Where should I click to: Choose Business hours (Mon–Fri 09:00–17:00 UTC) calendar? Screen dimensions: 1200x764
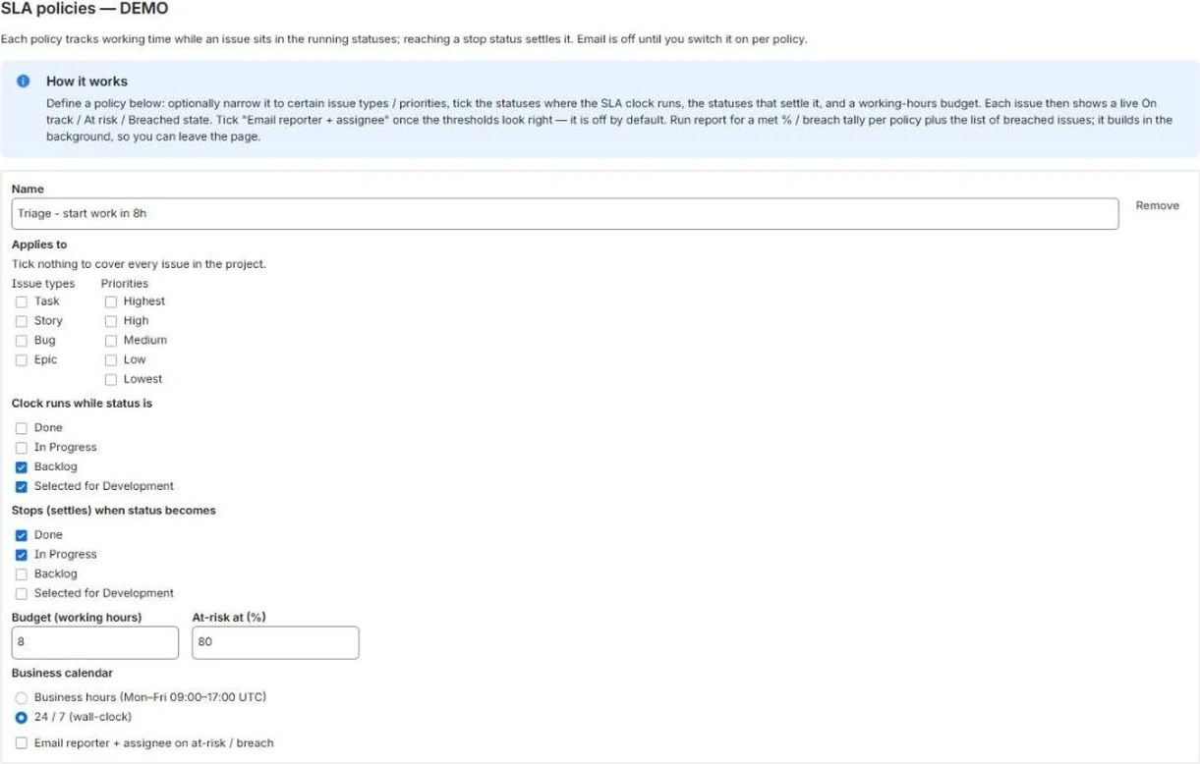tap(22, 697)
